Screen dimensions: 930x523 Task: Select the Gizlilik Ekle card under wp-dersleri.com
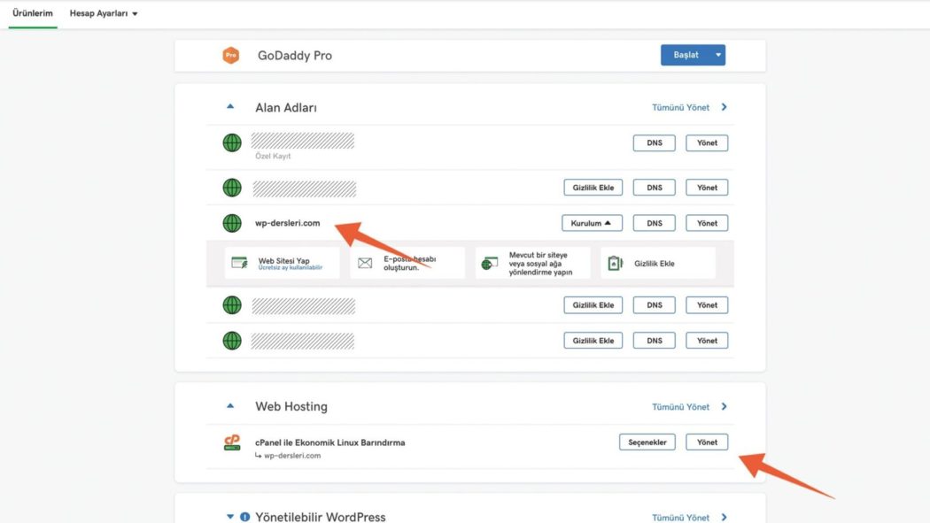tap(658, 263)
